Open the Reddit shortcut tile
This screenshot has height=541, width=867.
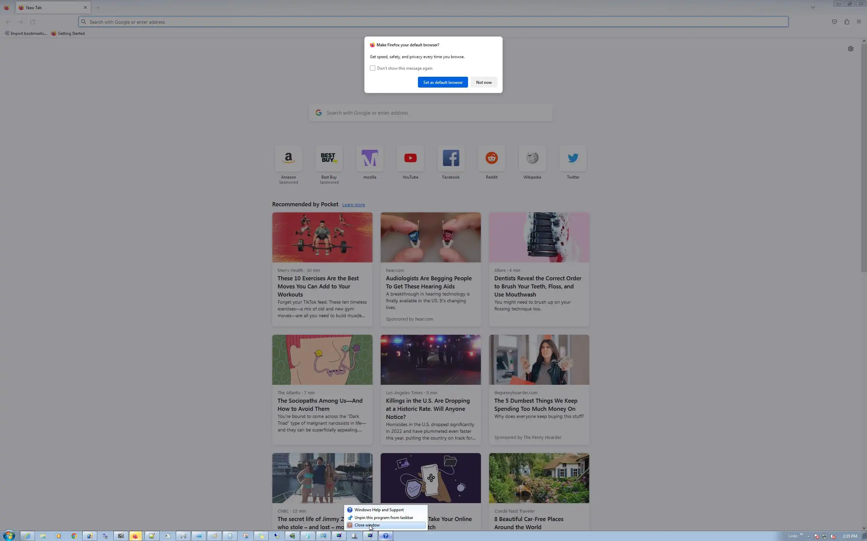click(x=491, y=158)
